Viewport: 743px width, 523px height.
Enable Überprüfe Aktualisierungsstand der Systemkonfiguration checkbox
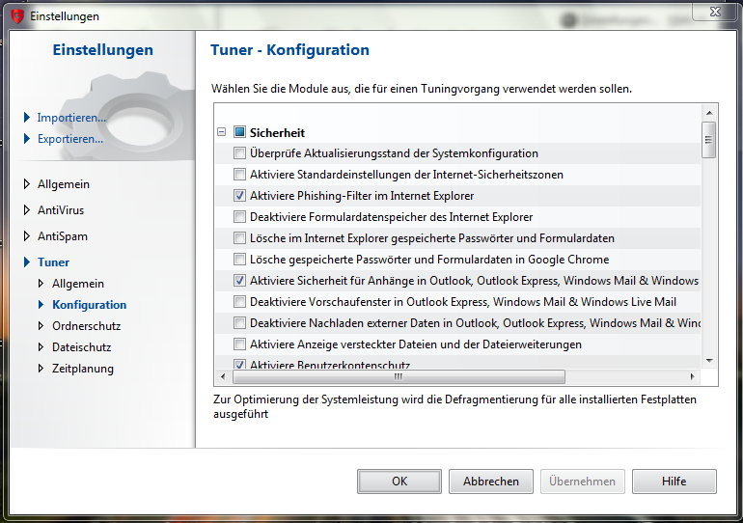point(239,153)
